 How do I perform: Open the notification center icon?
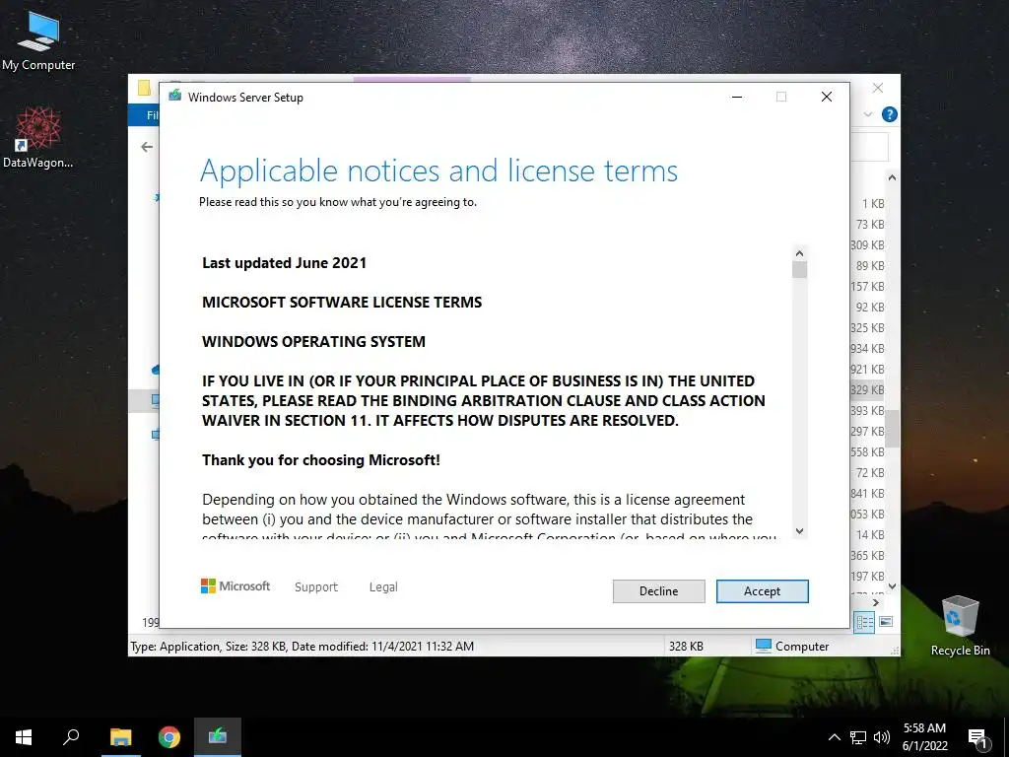978,739
